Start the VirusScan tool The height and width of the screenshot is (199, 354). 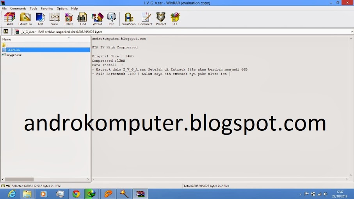tap(129, 19)
